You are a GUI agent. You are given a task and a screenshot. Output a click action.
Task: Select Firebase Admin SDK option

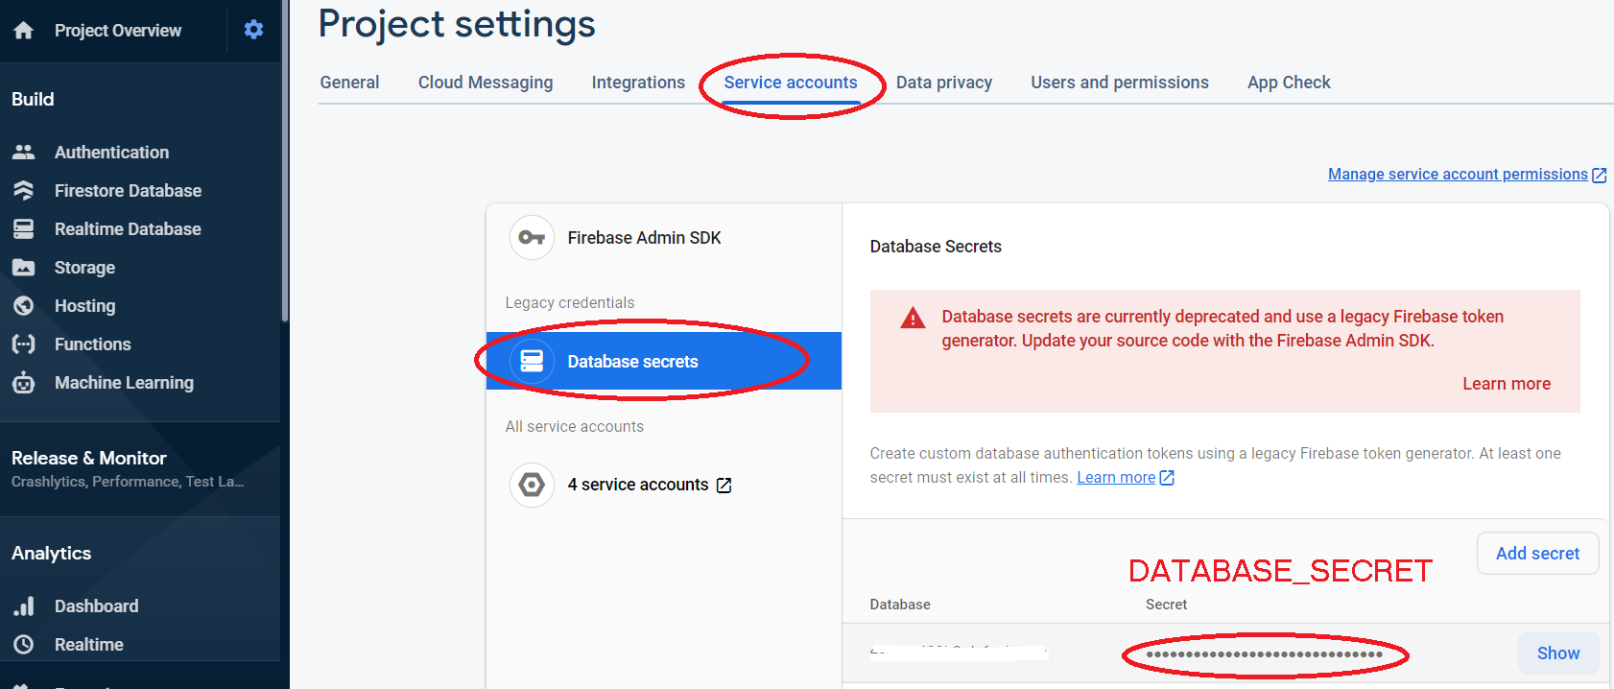point(664,237)
